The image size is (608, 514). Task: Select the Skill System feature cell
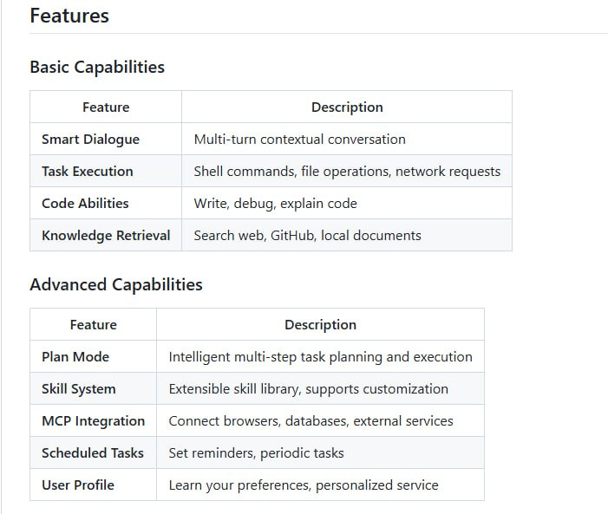click(79, 388)
